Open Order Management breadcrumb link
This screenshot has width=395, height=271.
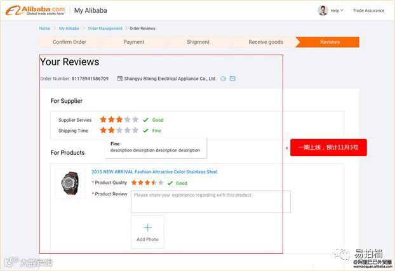click(x=105, y=29)
